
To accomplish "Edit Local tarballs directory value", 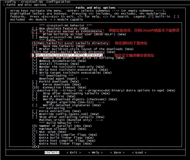I will coord(70,43).
